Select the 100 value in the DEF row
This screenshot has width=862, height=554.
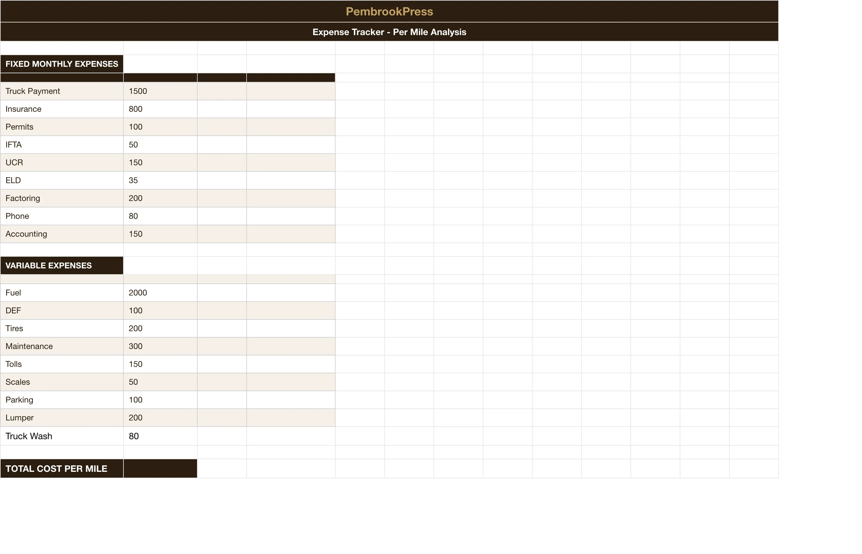(x=160, y=311)
